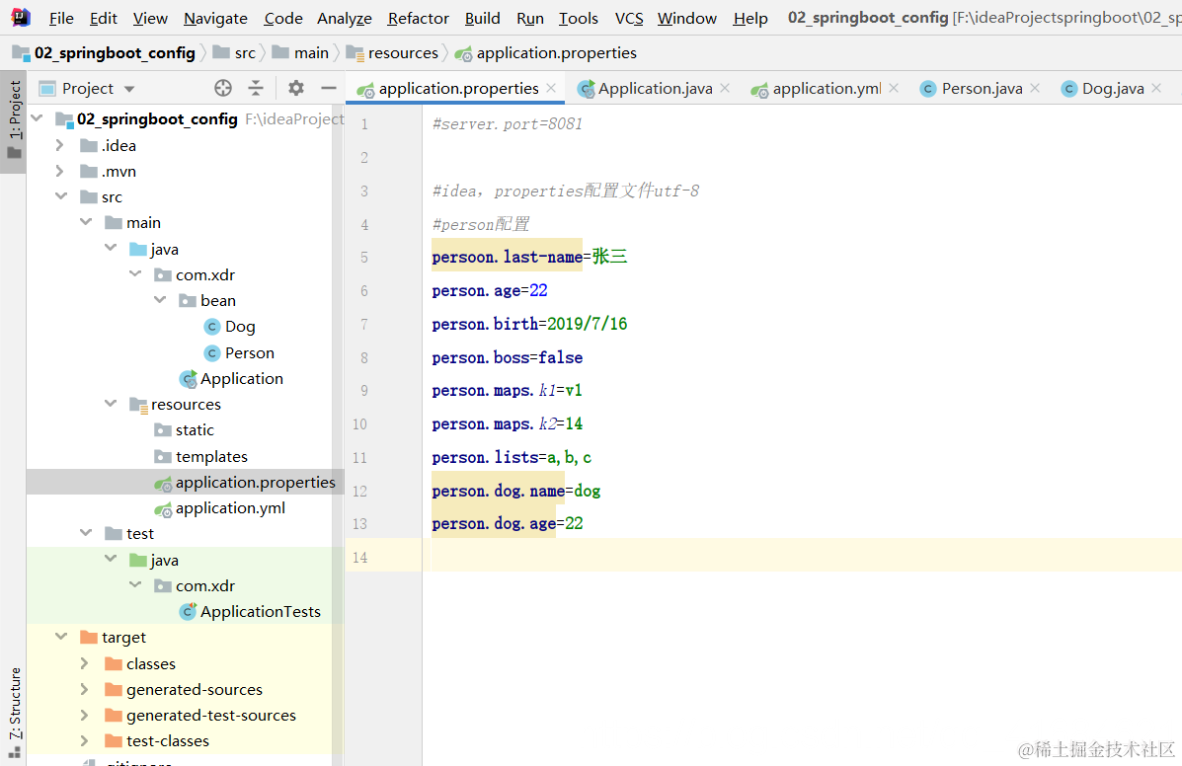
Task: Expand the test-classes folder
Action: pos(85,741)
